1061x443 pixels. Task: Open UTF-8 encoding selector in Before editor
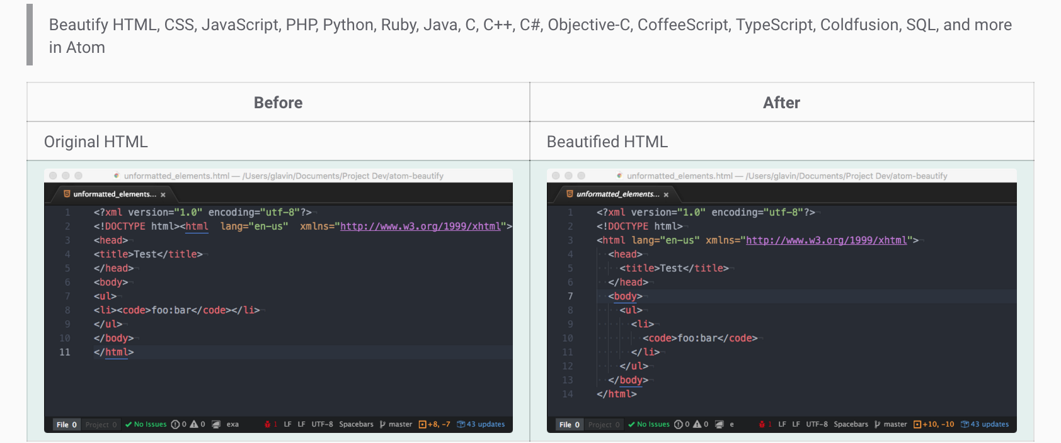[322, 424]
